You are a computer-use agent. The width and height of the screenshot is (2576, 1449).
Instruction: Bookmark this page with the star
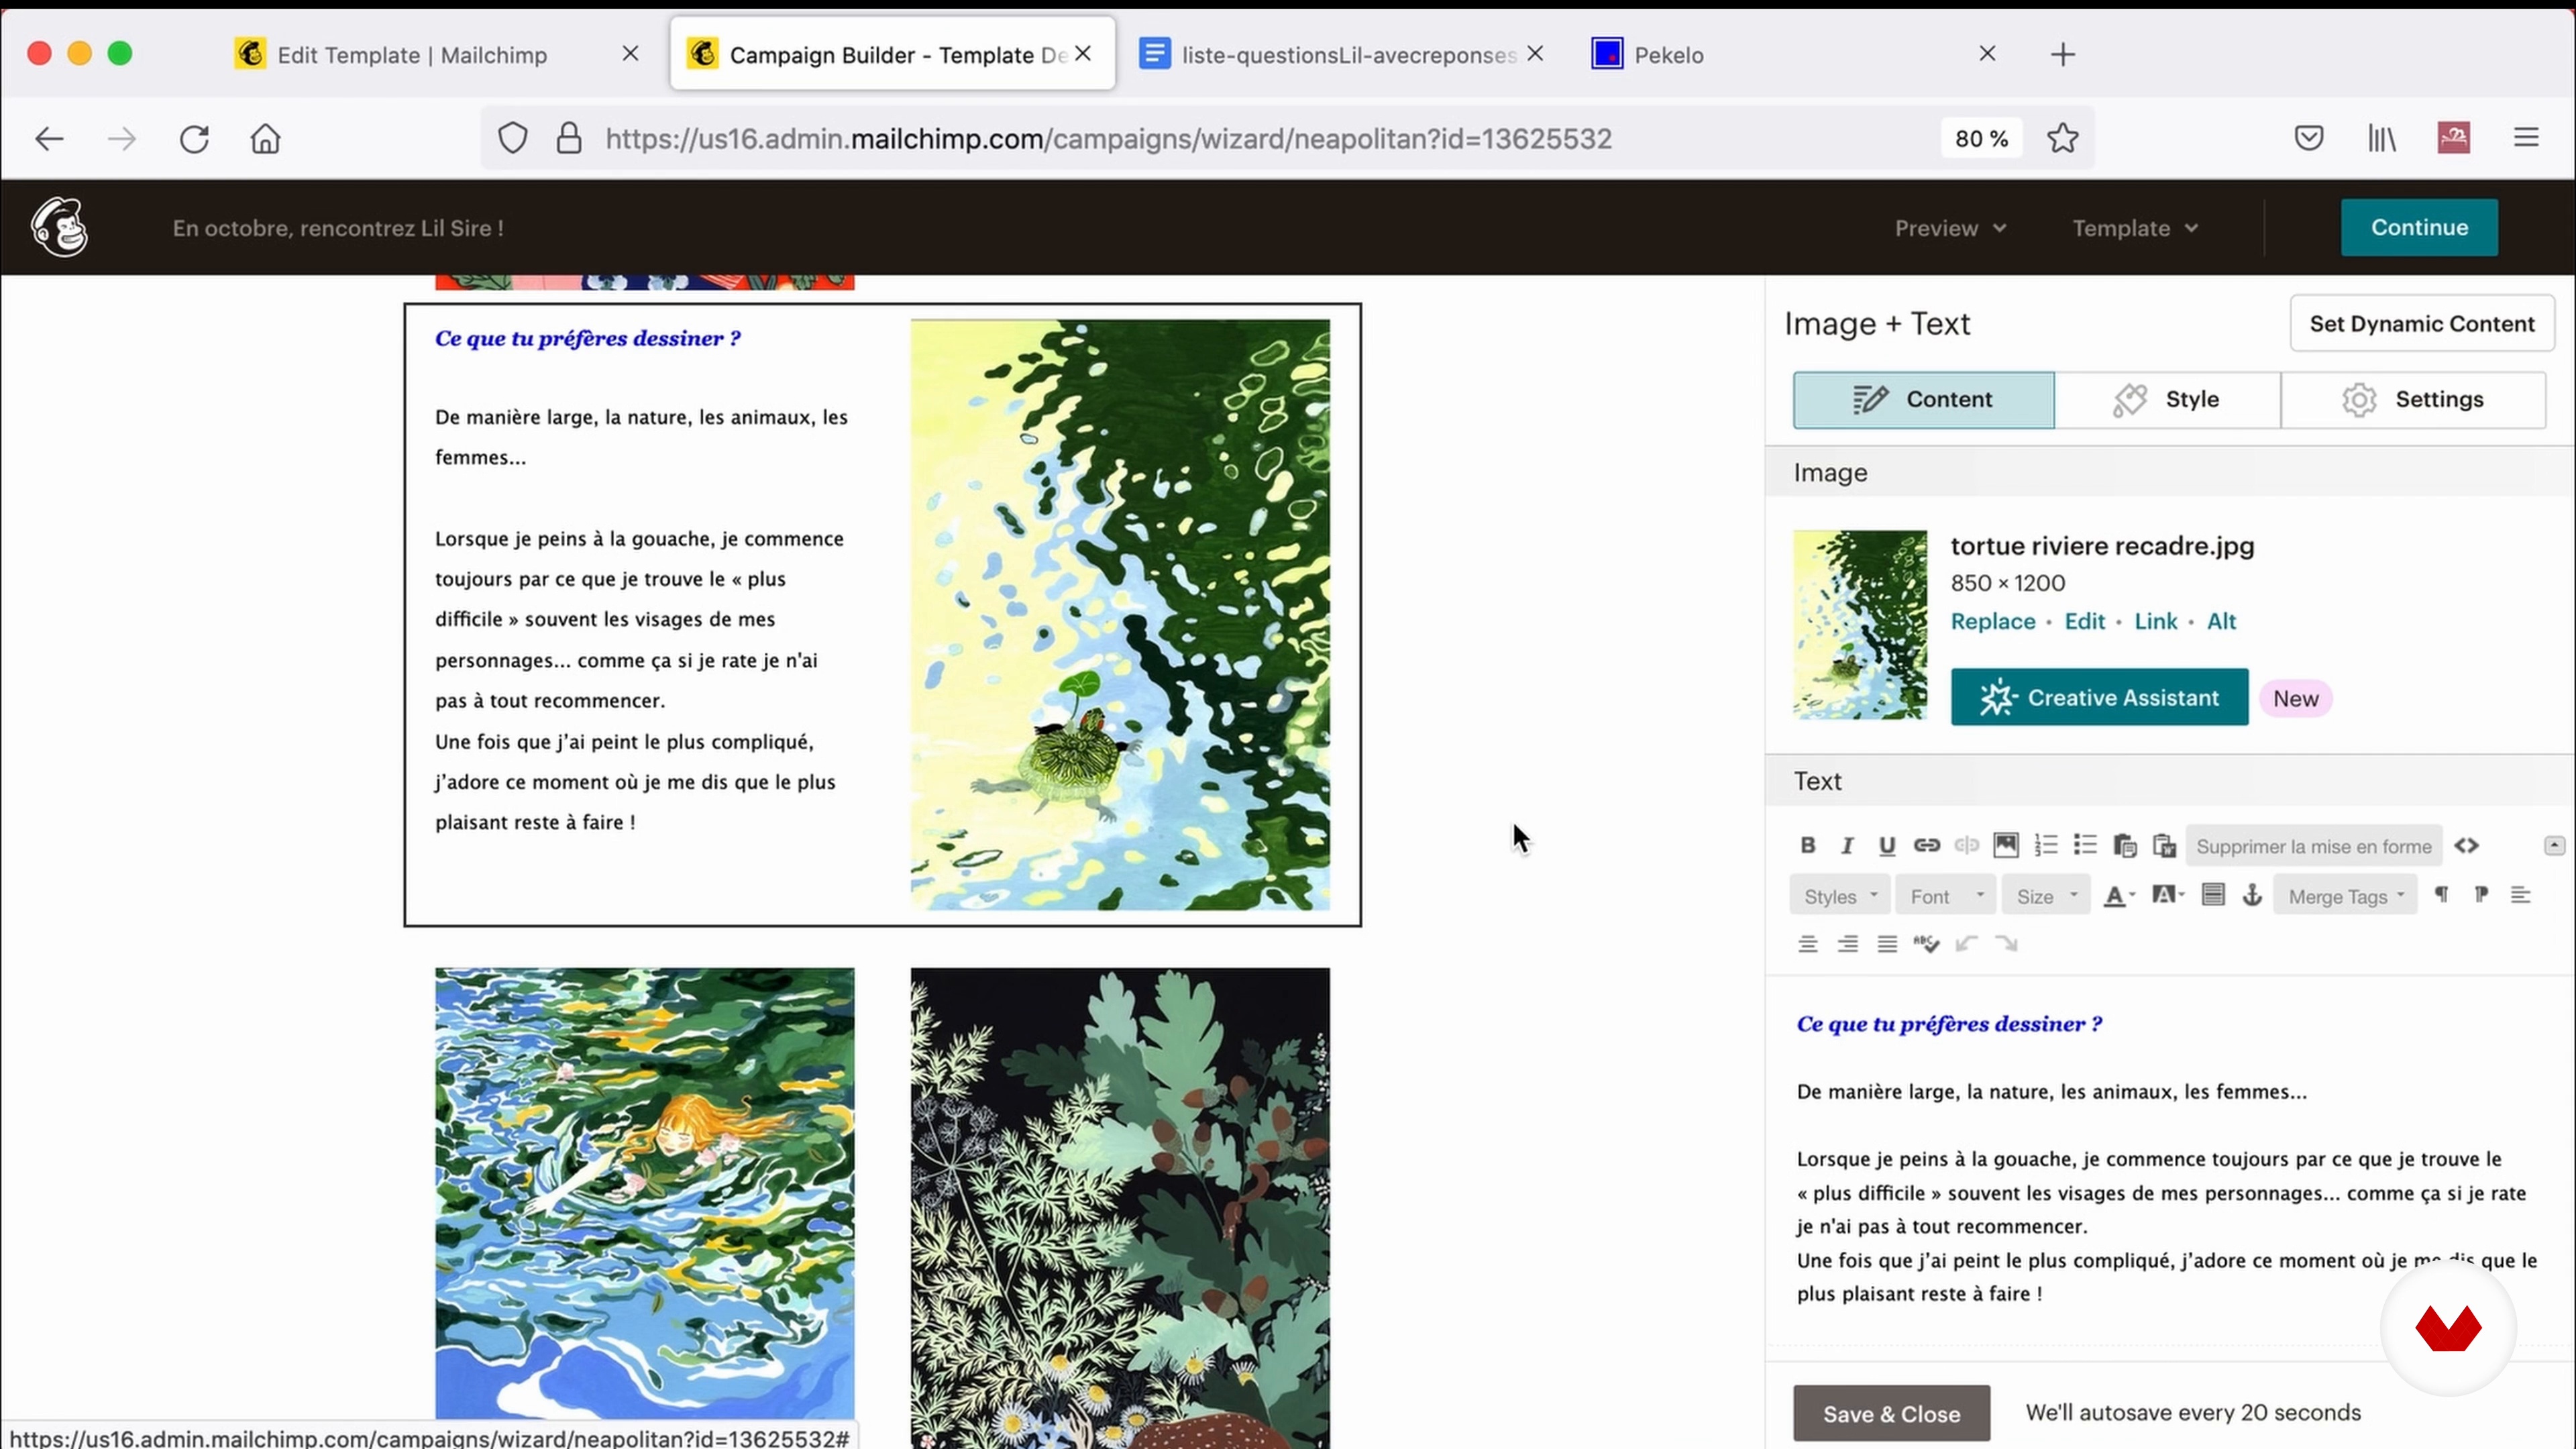point(2062,138)
